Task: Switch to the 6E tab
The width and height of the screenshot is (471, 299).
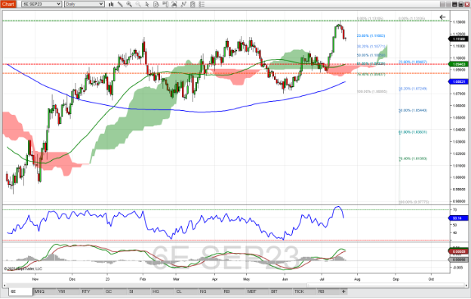Action: [x=20, y=291]
